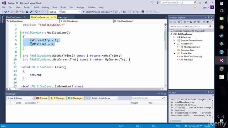This screenshot has height=128, width=228.
Task: Expand the External Dependencies node
Action: [174, 40]
